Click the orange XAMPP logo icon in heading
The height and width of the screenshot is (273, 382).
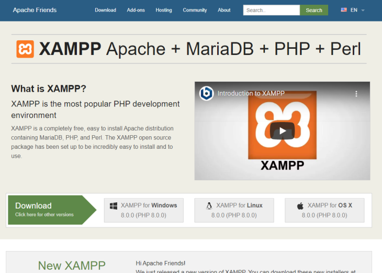(25, 49)
